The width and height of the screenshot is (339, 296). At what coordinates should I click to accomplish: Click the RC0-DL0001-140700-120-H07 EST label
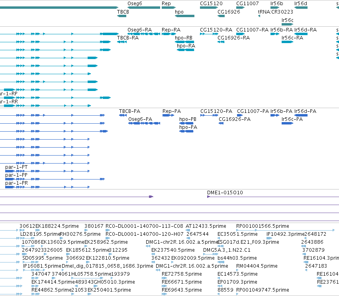click(145, 234)
